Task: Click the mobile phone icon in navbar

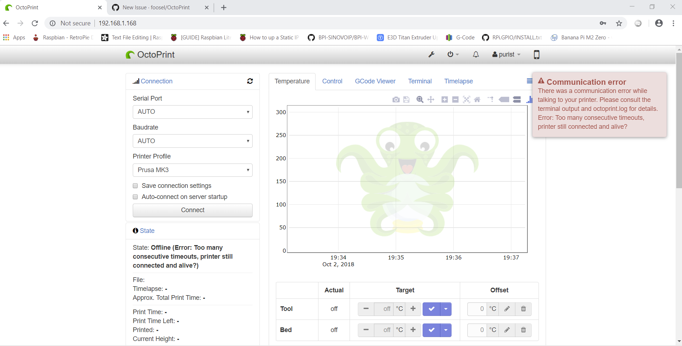Action: pyautogui.click(x=536, y=54)
